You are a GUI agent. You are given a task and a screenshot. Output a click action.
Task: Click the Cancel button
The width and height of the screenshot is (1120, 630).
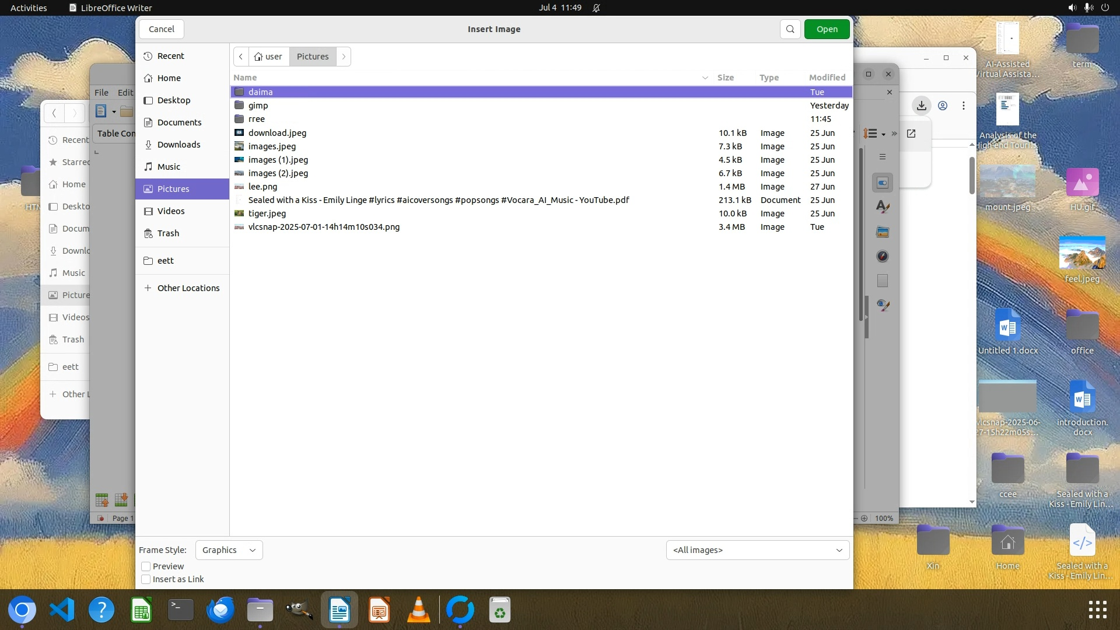click(162, 29)
